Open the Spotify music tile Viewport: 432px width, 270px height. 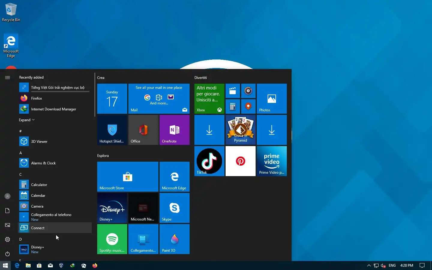click(112, 239)
